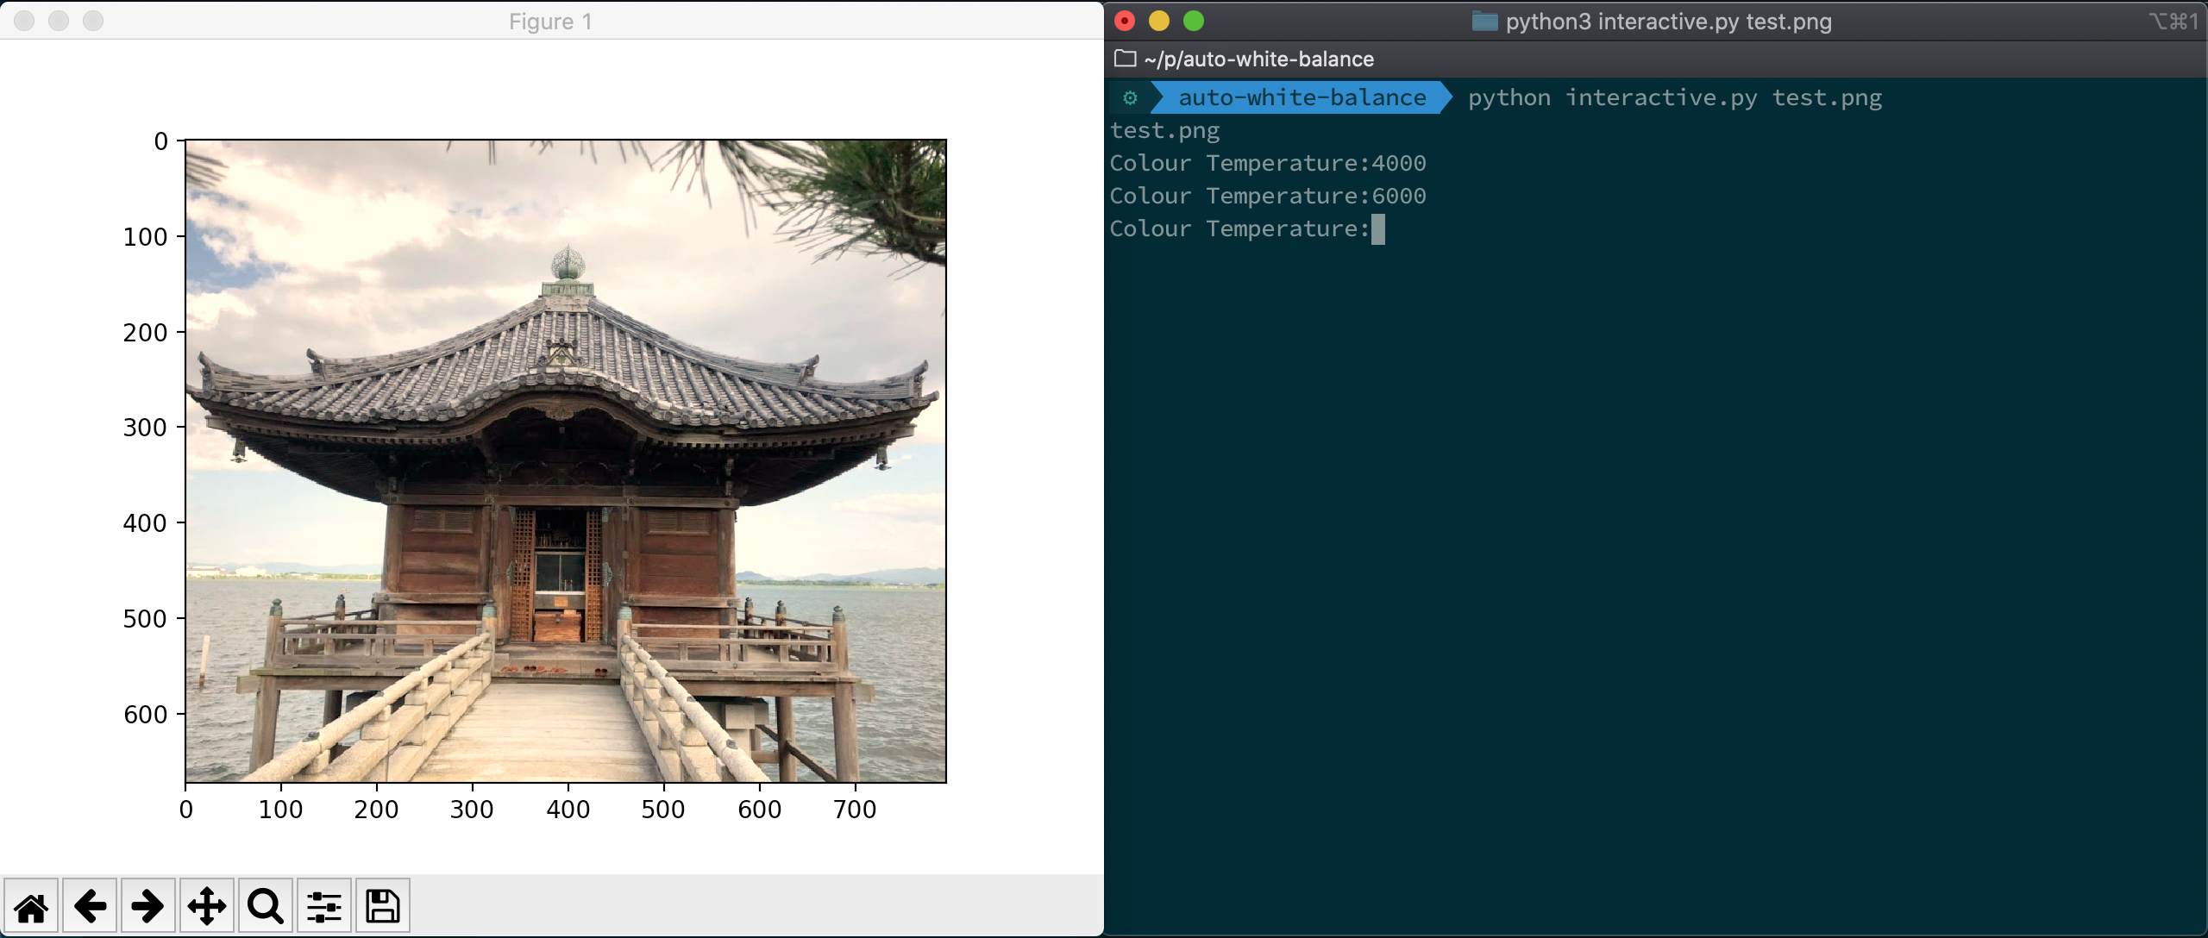Click the displayed pagoda image in the plot
The width and height of the screenshot is (2208, 938).
566,461
